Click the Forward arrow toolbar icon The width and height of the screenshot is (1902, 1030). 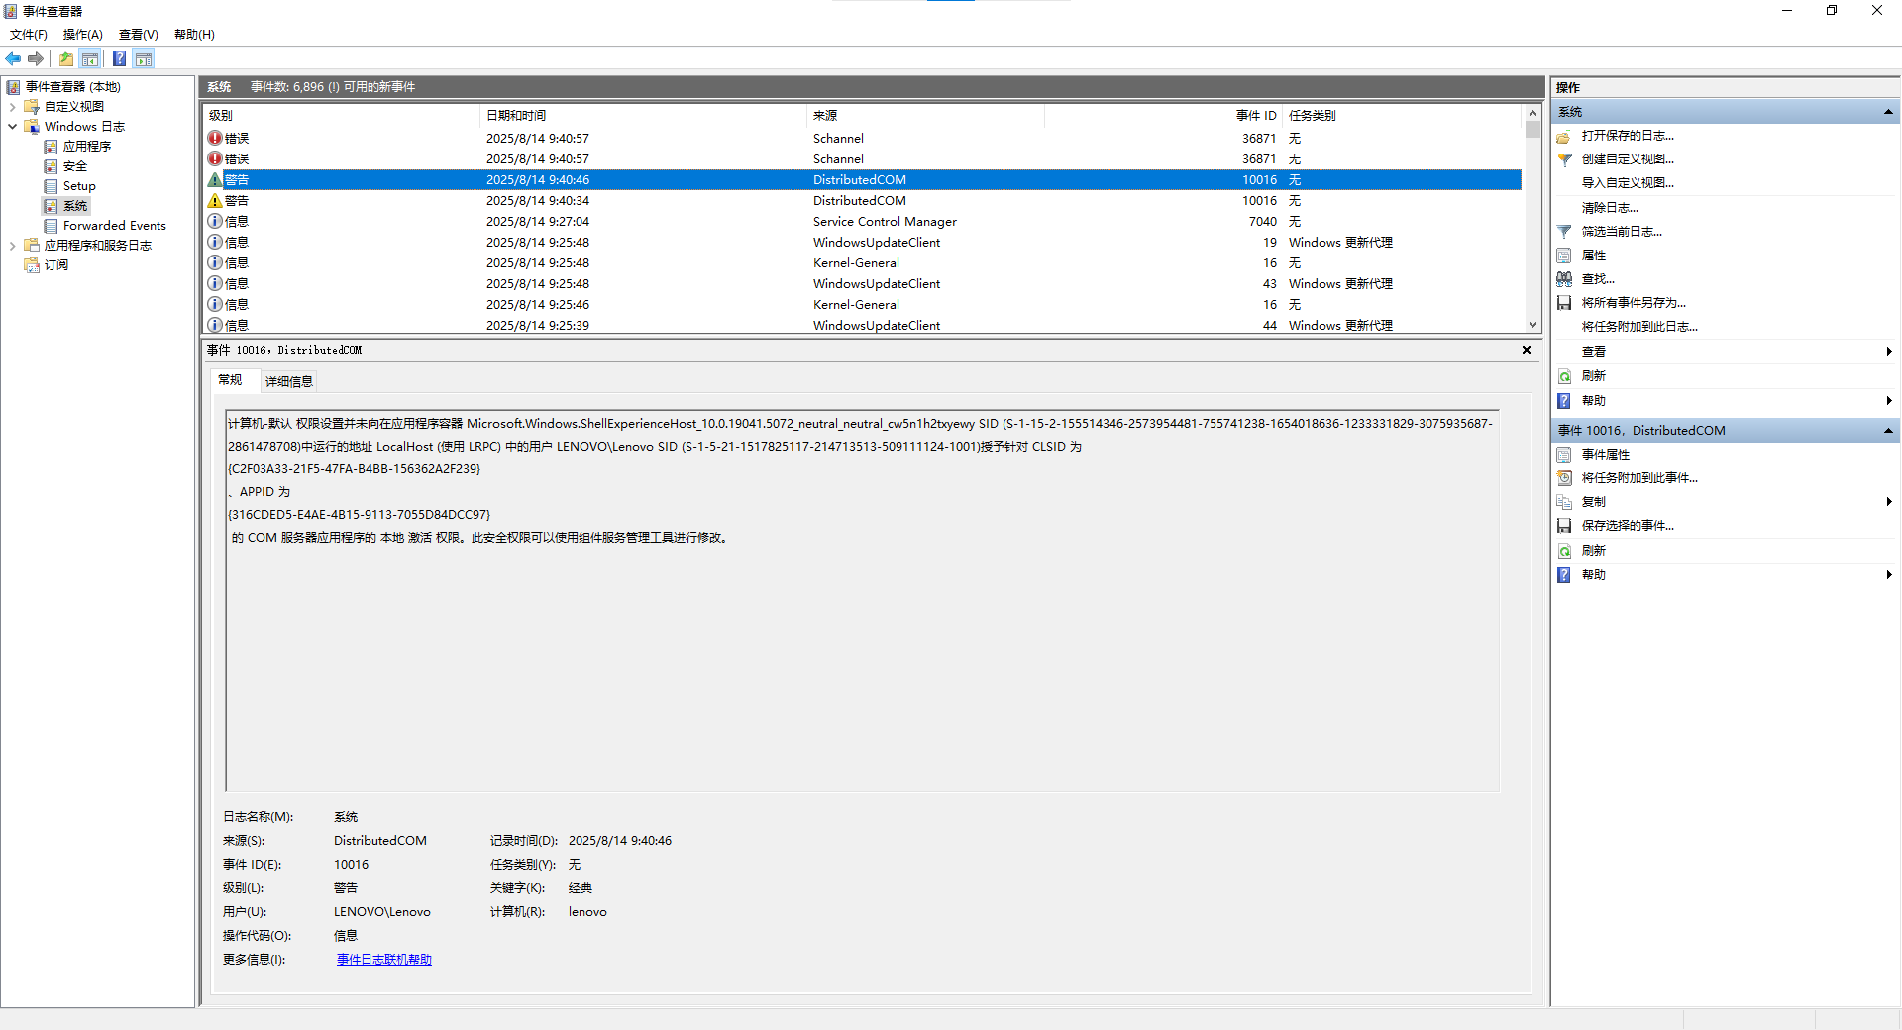pyautogui.click(x=36, y=58)
